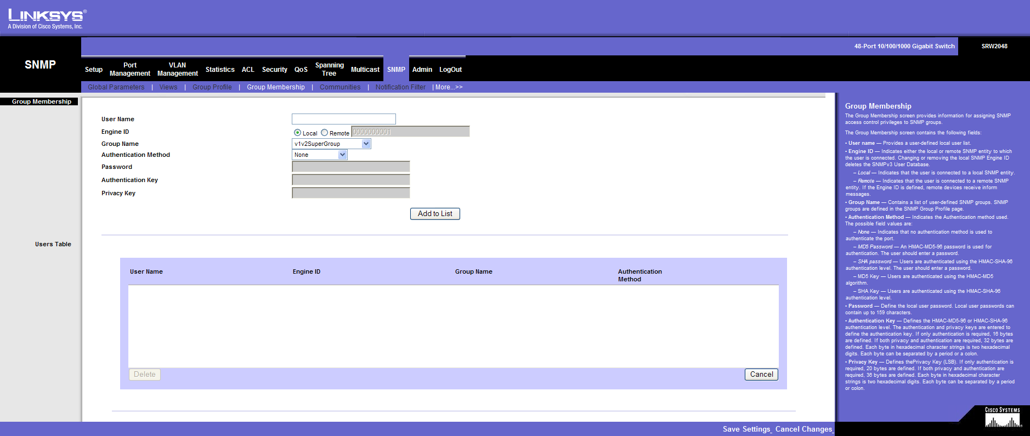1030x436 pixels.
Task: Click the Cisco Systems logo
Action: pos(1002,418)
